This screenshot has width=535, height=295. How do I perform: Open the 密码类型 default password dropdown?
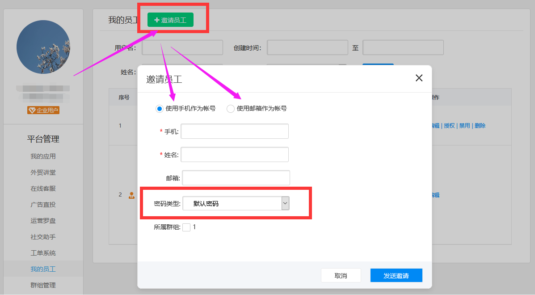285,203
